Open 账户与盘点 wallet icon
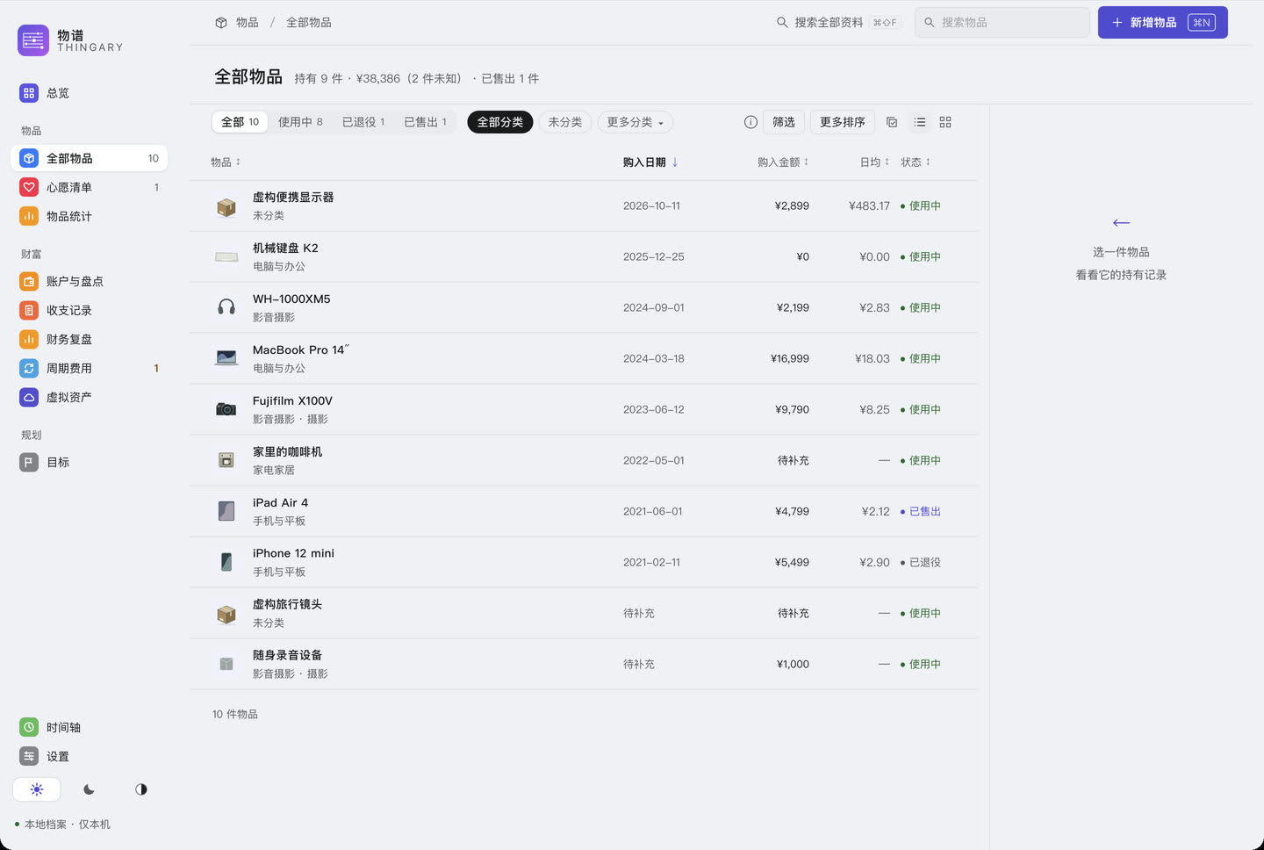 [x=29, y=281]
